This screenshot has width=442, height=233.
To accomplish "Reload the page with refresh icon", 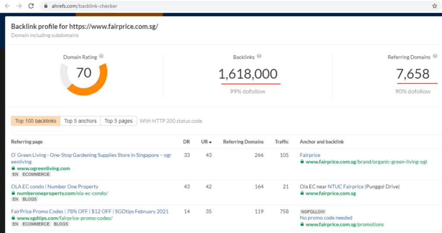I will point(31,6).
